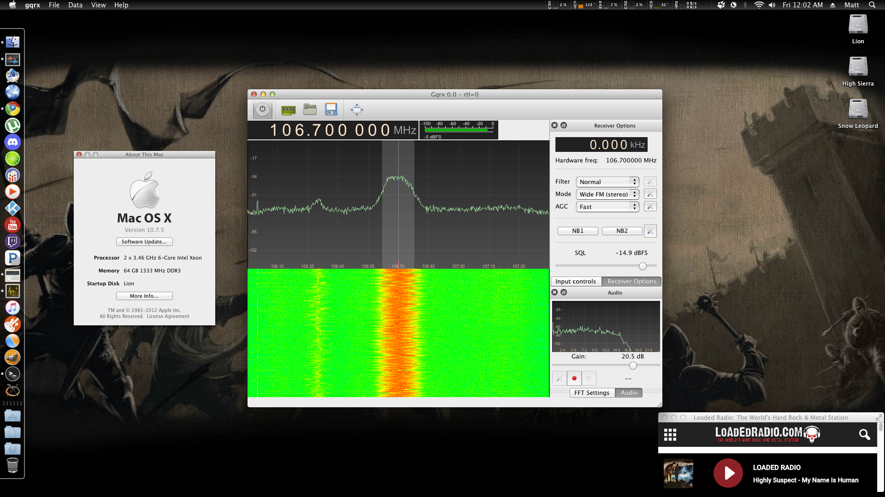This screenshot has height=497, width=885.
Task: Toggle the NB2 noise blanker
Action: coord(622,231)
